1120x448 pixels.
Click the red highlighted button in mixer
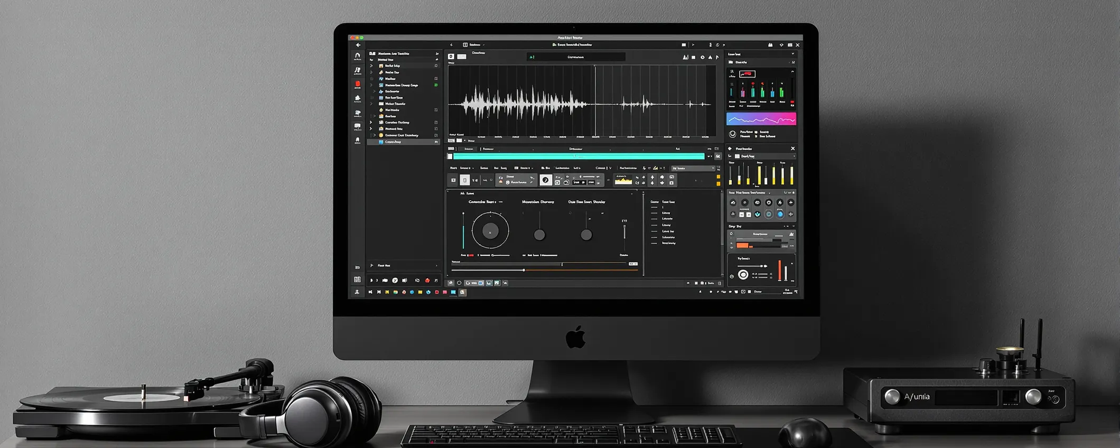click(747, 74)
